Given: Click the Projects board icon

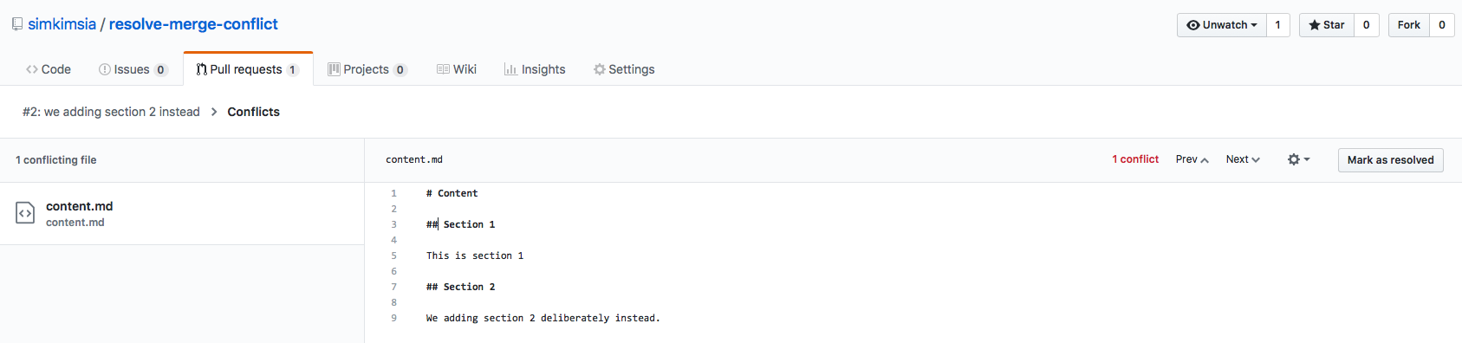Looking at the screenshot, I should coord(334,69).
